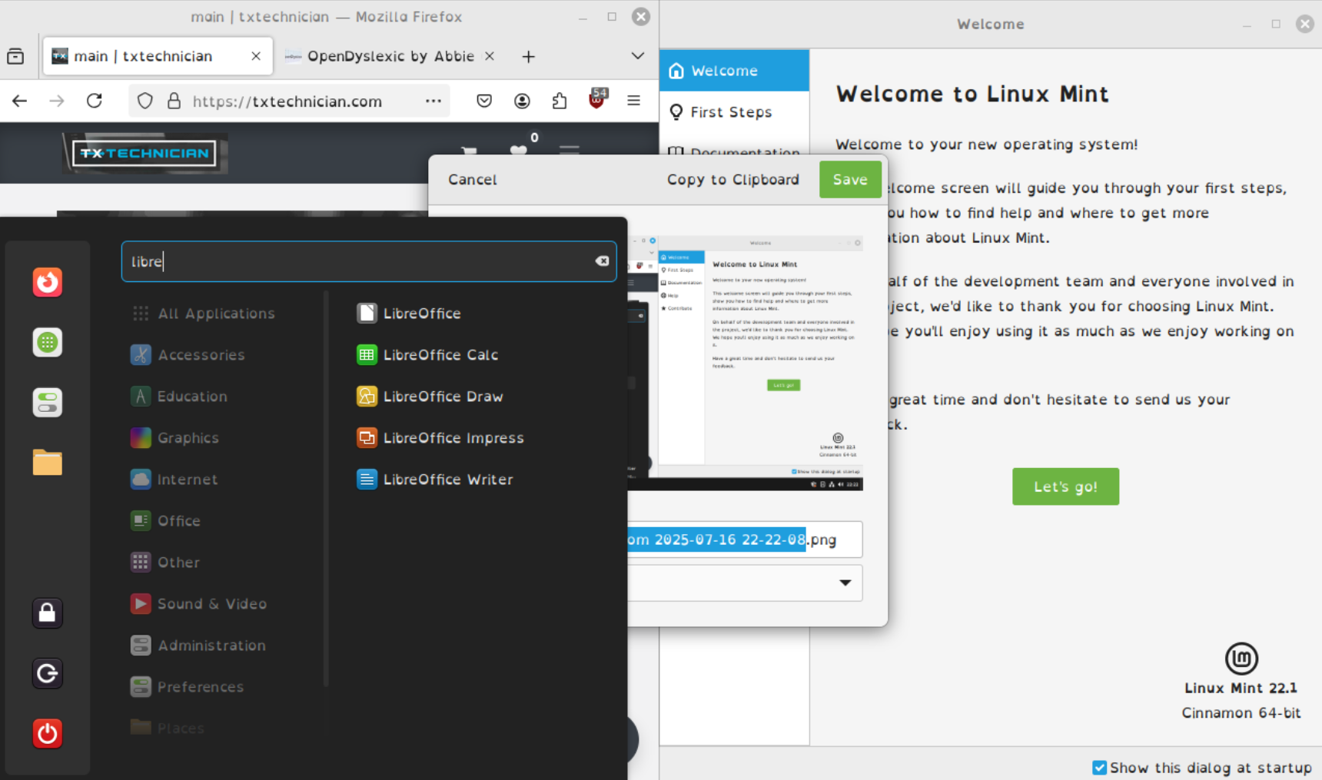
Task: Save page to Pocket icon
Action: pyautogui.click(x=484, y=101)
